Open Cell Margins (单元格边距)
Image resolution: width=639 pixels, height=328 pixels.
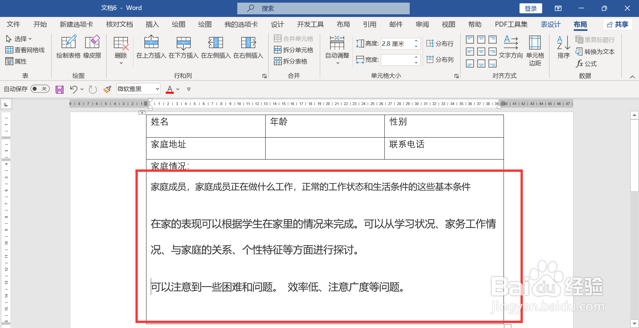(535, 51)
